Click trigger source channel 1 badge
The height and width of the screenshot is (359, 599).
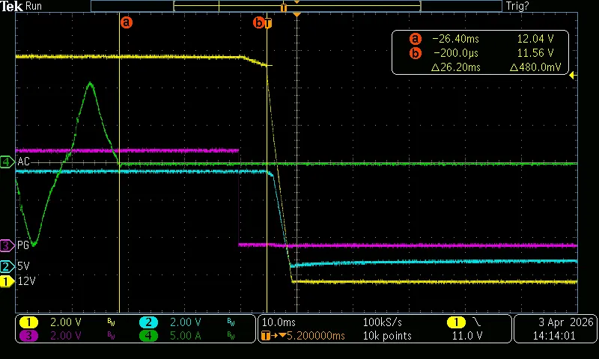coord(456,322)
